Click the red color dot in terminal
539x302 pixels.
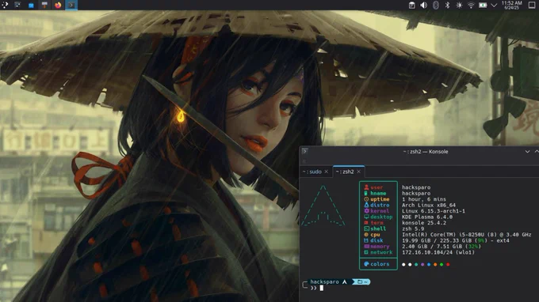point(448,264)
